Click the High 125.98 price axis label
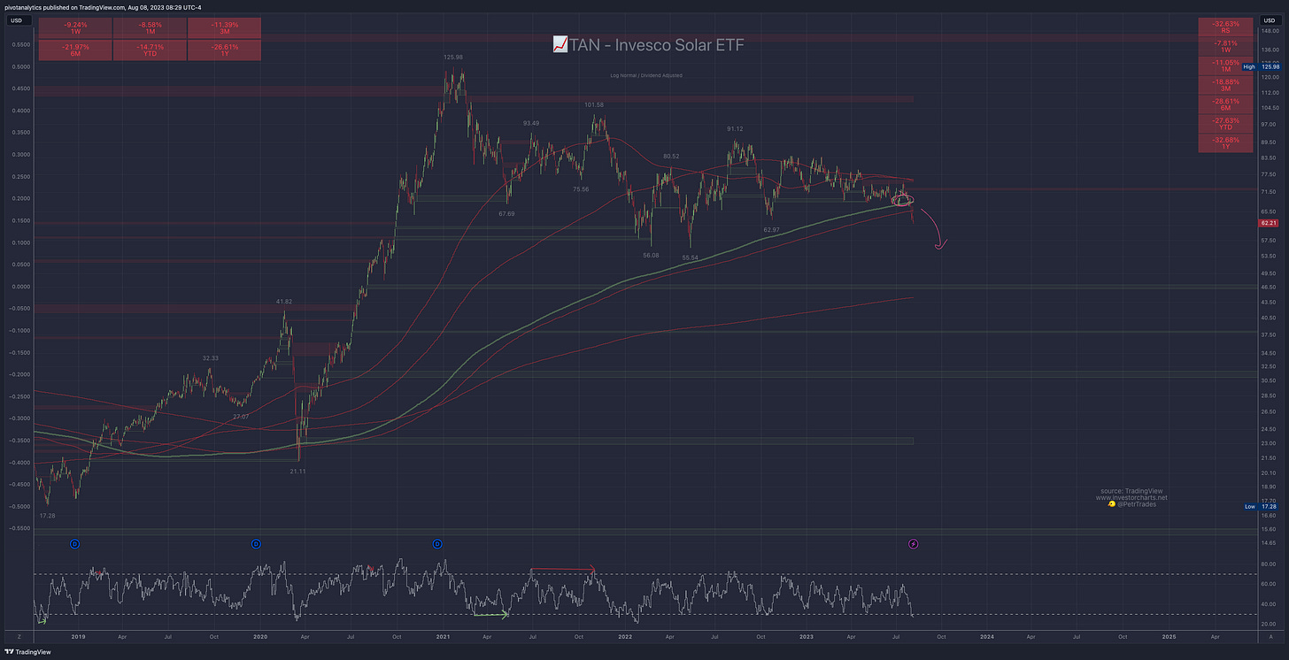The height and width of the screenshot is (660, 1289). (1262, 66)
